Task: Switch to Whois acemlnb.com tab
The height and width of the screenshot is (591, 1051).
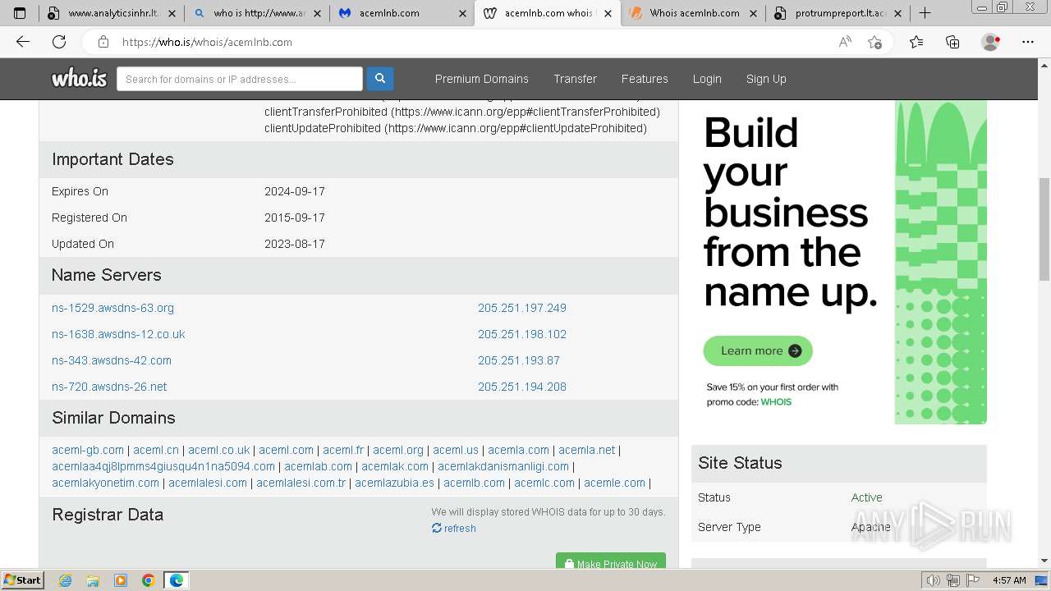Action: pyautogui.click(x=692, y=13)
